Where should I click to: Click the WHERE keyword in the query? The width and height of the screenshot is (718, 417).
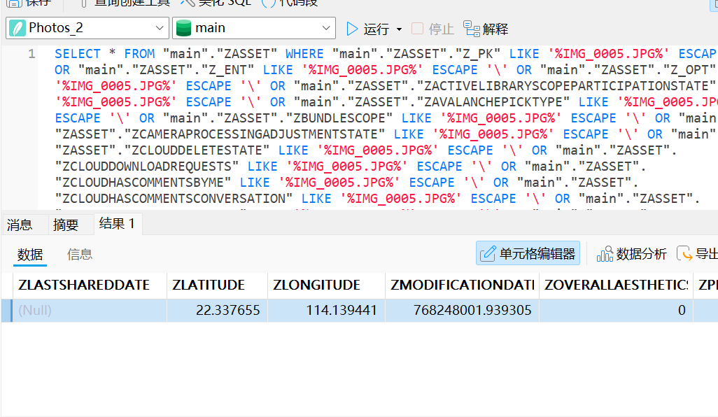pyautogui.click(x=304, y=54)
